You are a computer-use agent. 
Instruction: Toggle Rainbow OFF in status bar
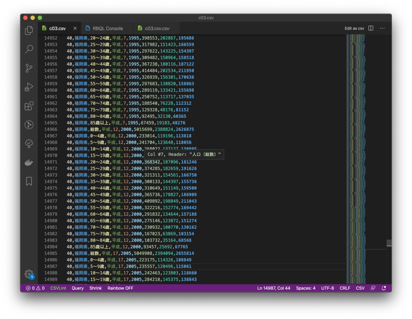(x=120, y=288)
